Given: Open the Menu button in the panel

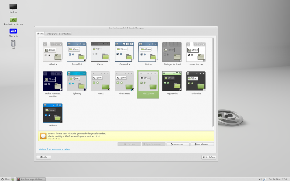Looking at the screenshot, I should [x=6, y=179].
